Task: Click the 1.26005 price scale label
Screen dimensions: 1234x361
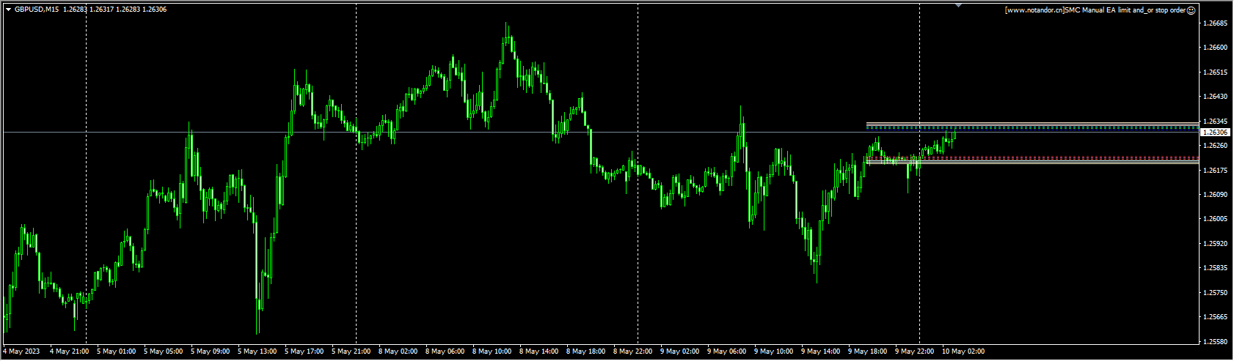Action: point(1217,219)
